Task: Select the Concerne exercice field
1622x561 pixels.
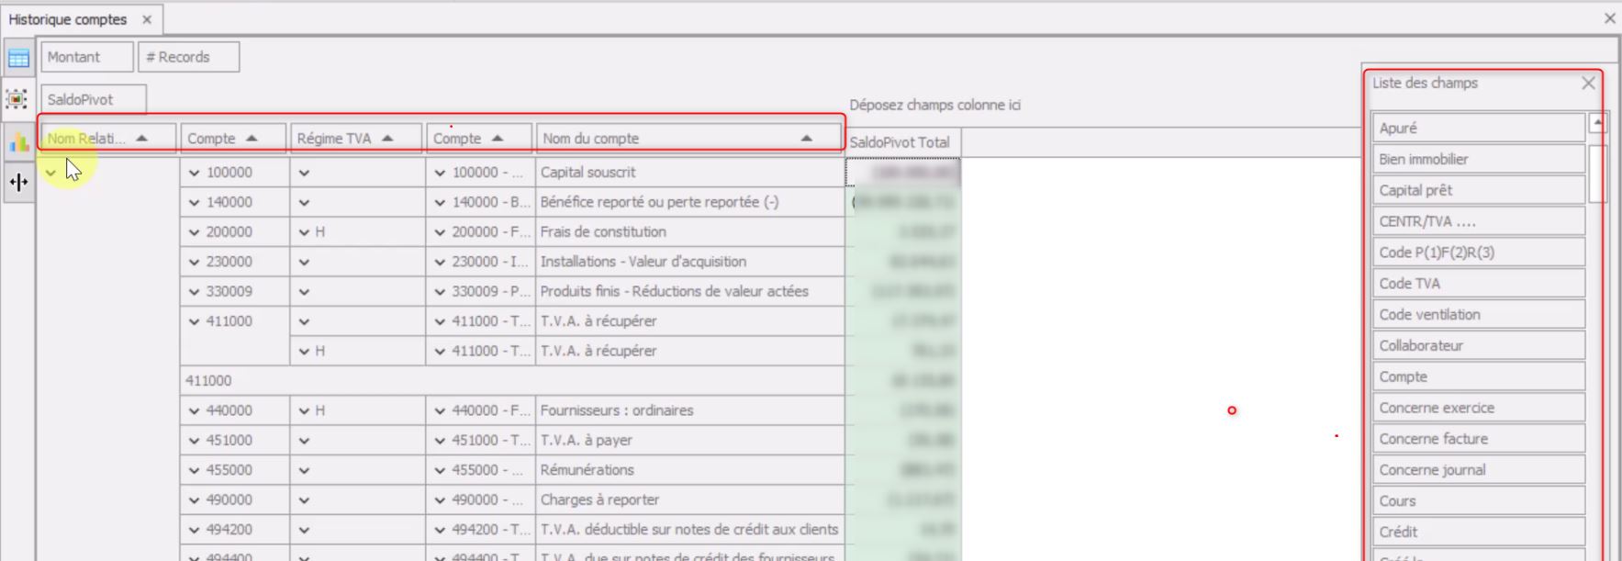Action: pyautogui.click(x=1479, y=408)
